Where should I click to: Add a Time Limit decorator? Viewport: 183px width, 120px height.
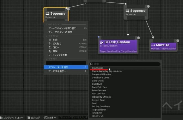pyautogui.click(x=97, y=113)
